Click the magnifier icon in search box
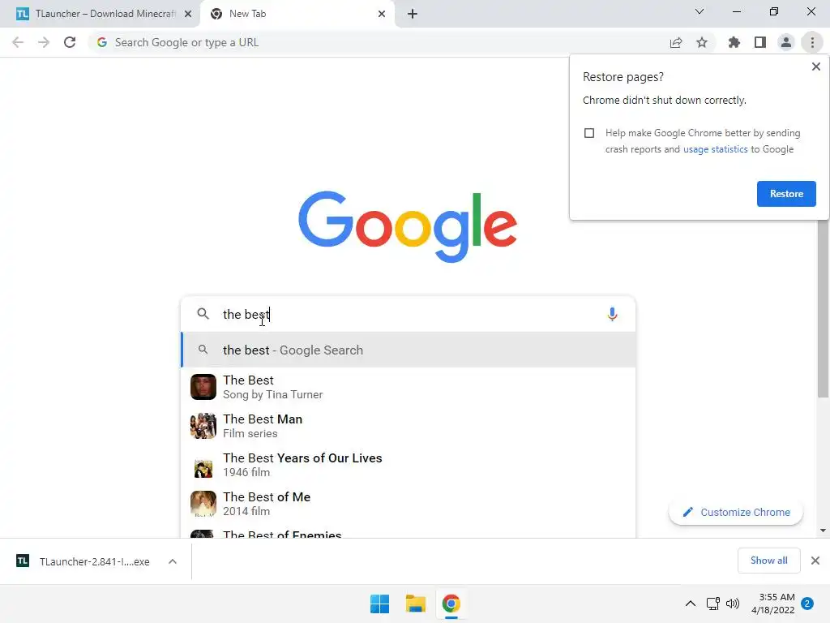Image resolution: width=830 pixels, height=623 pixels. click(x=203, y=314)
